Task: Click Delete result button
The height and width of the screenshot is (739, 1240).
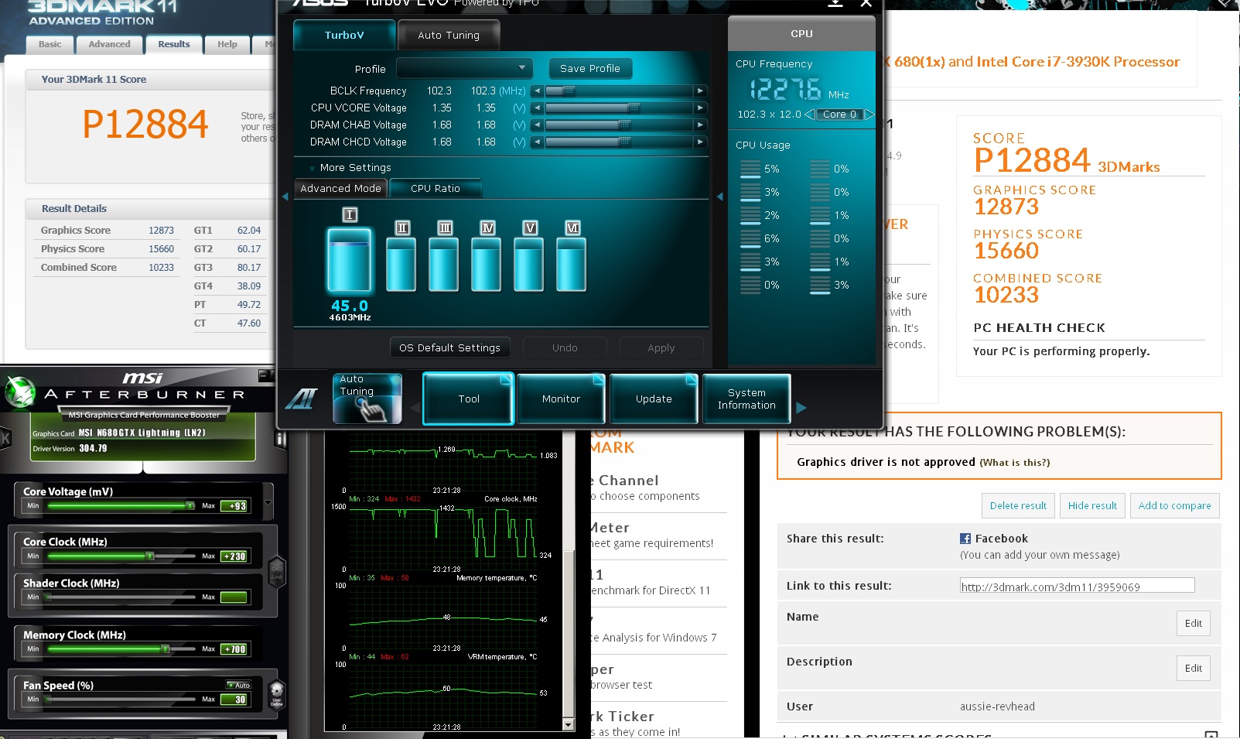Action: click(x=1018, y=505)
